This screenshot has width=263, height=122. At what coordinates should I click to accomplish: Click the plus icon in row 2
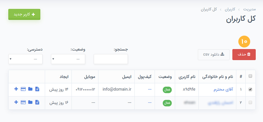click(x=16, y=102)
